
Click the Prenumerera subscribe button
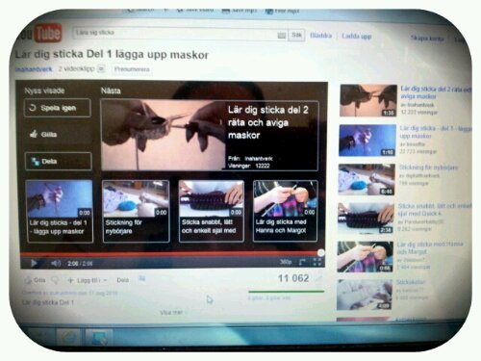click(132, 69)
